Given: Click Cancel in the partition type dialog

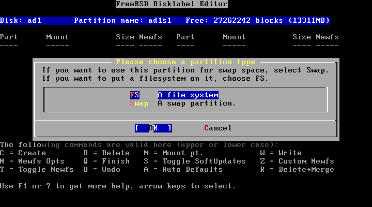Looking at the screenshot, I should (218, 128).
